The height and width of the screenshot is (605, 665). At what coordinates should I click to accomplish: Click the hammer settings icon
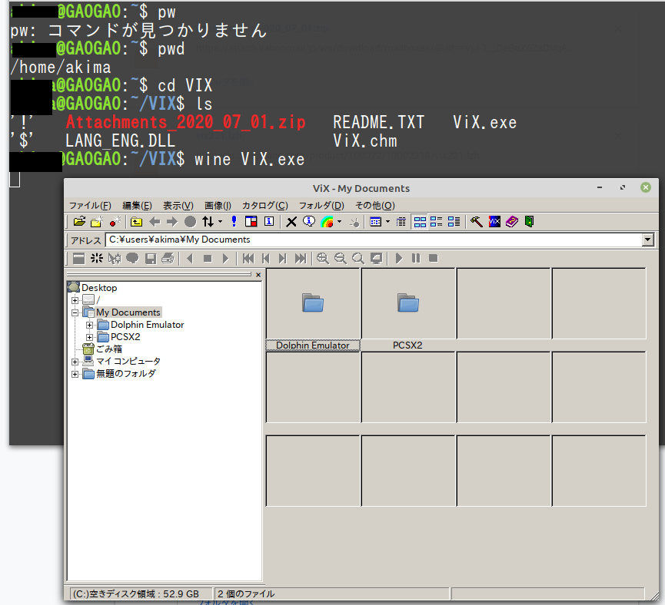click(x=477, y=222)
